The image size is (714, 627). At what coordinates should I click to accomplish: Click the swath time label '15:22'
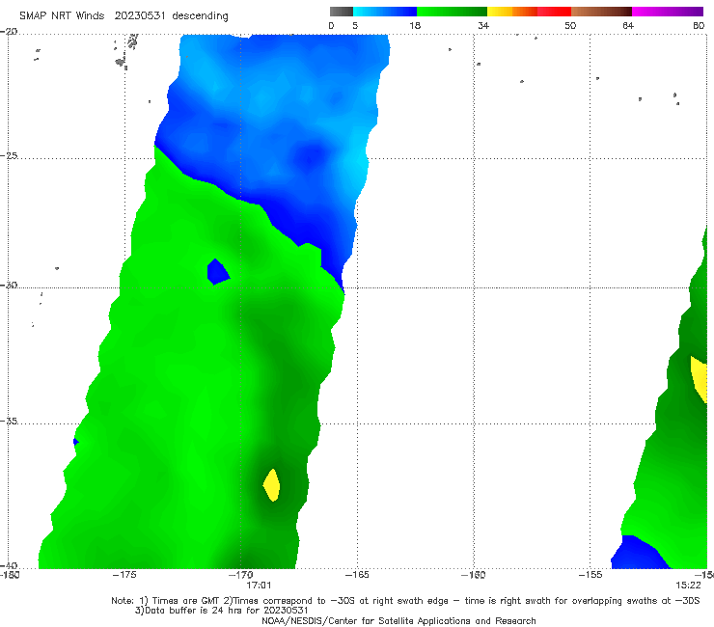(x=688, y=586)
